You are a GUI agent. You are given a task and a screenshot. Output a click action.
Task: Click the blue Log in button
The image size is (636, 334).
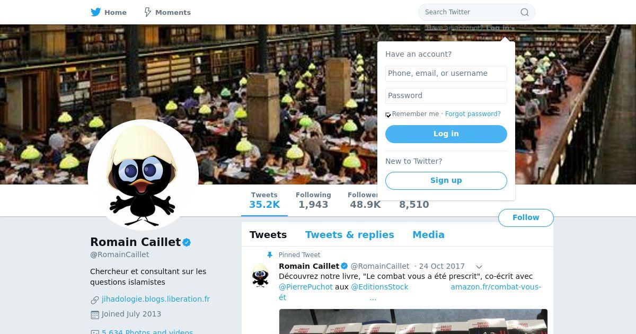pos(446,134)
